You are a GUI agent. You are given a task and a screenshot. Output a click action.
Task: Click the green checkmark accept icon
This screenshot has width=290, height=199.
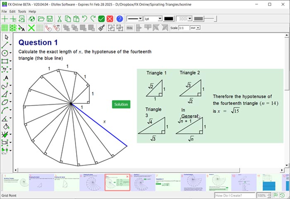click(x=101, y=19)
